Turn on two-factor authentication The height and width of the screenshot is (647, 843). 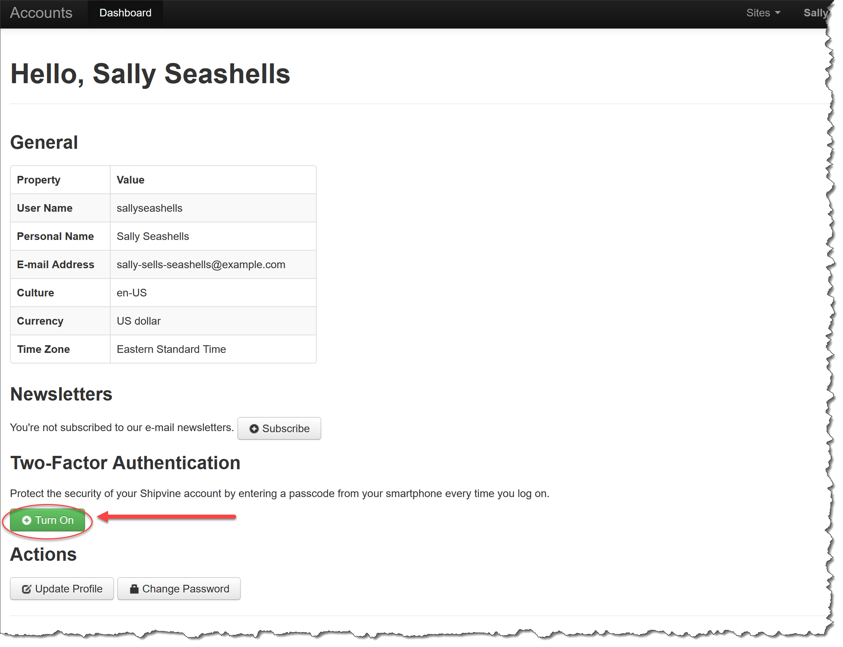coord(47,520)
